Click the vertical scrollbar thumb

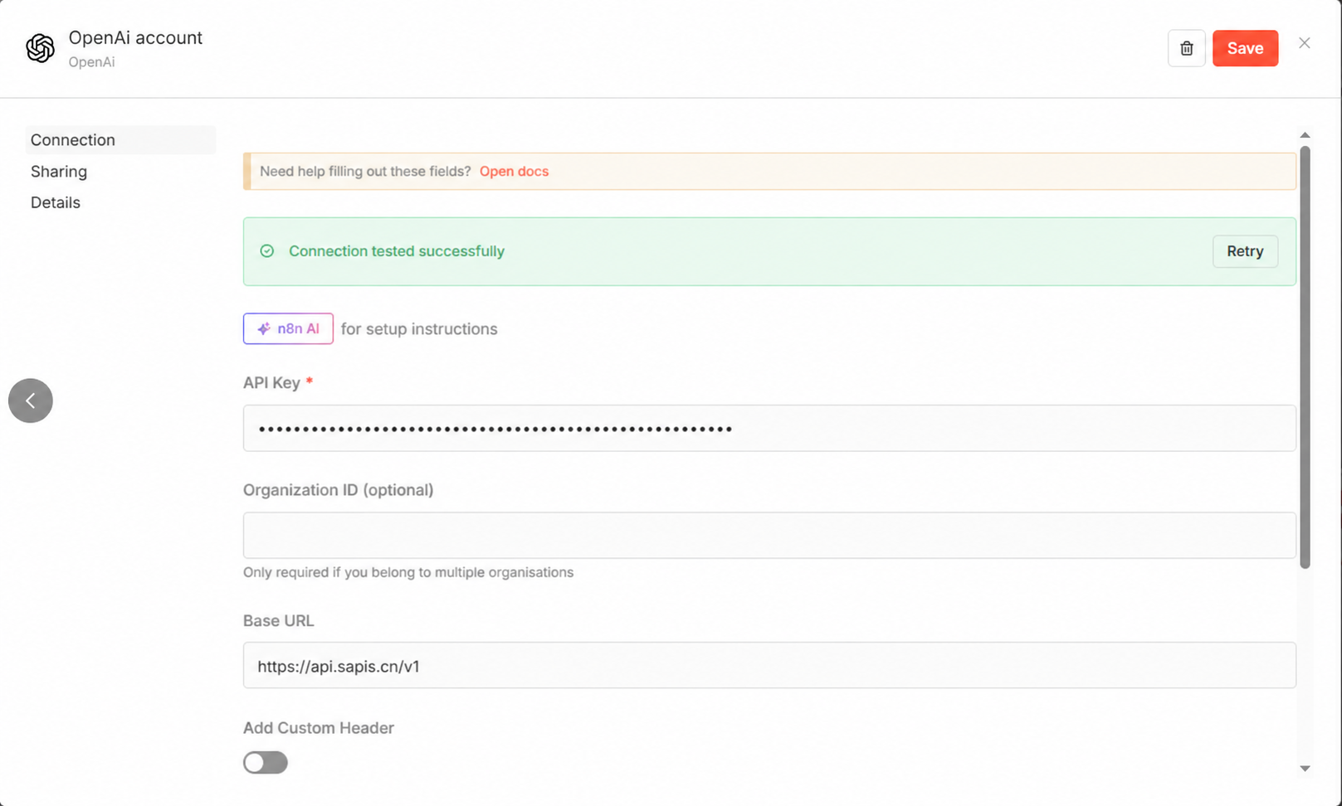tap(1305, 357)
